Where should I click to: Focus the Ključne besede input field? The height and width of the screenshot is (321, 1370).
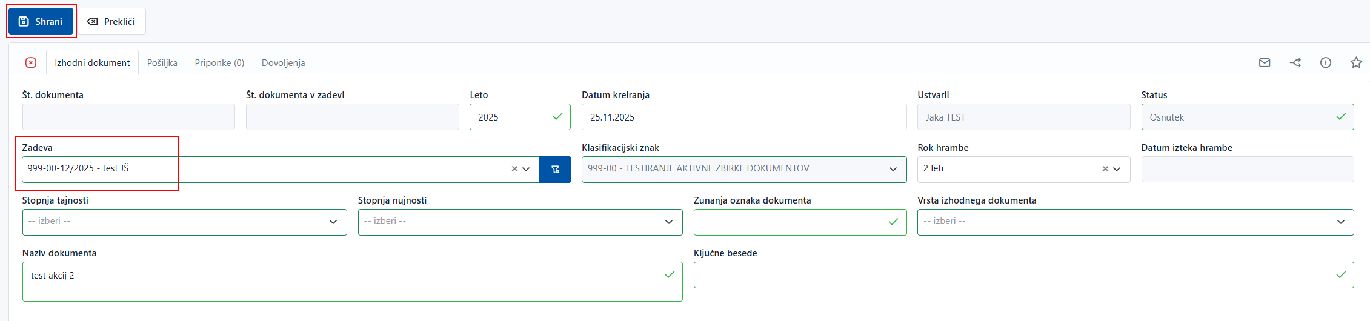pyautogui.click(x=1012, y=275)
